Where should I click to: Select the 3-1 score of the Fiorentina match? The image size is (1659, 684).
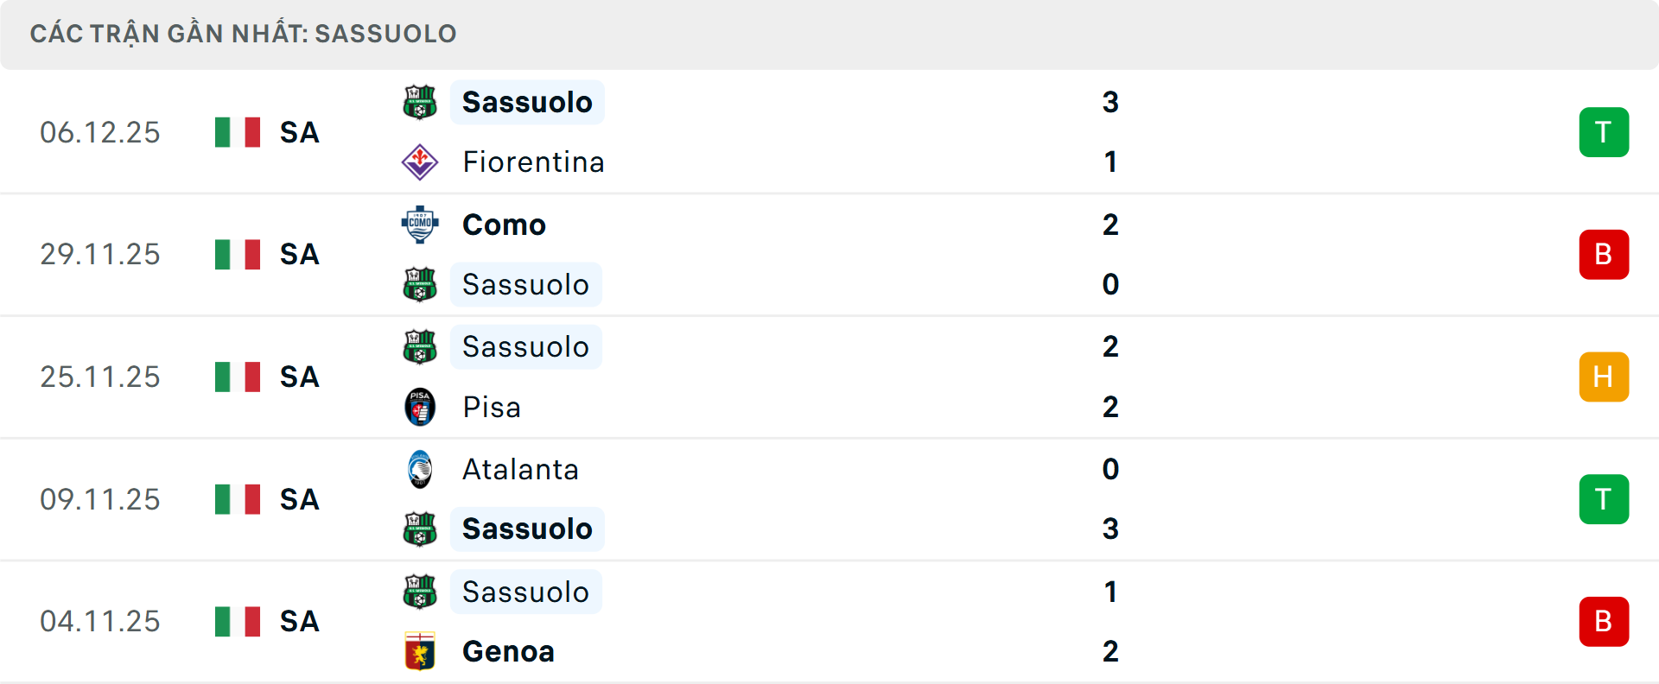[1112, 132]
